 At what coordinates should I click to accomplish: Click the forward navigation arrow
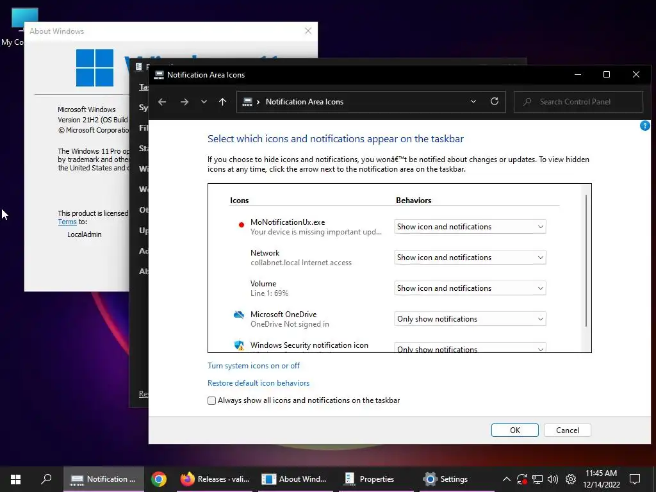click(184, 102)
